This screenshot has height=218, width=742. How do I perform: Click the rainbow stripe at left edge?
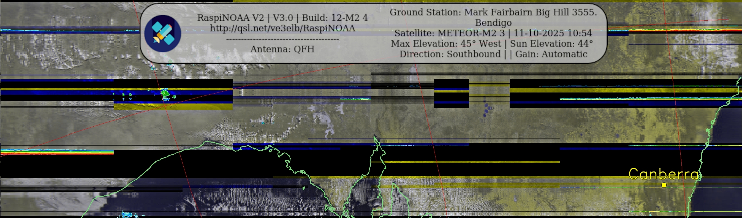57,152
